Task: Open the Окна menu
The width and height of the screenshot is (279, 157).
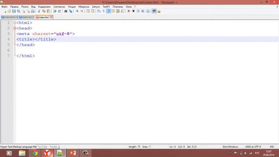Action: (129, 7)
